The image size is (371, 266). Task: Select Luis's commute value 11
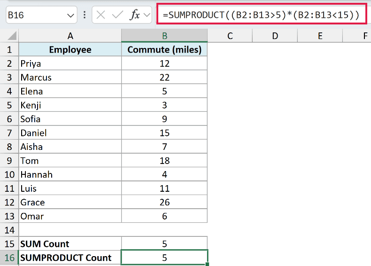coord(164,188)
